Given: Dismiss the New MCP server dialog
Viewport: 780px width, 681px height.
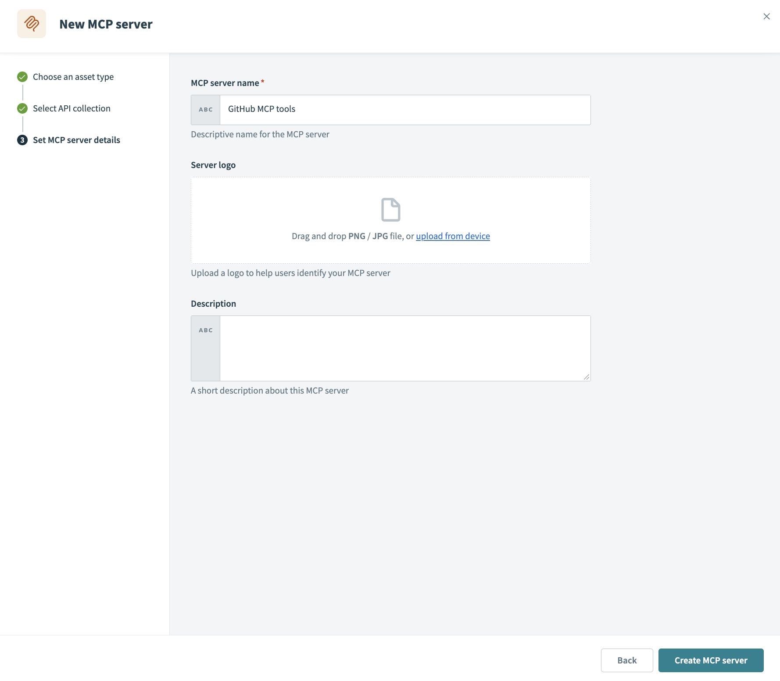Looking at the screenshot, I should 766,16.
